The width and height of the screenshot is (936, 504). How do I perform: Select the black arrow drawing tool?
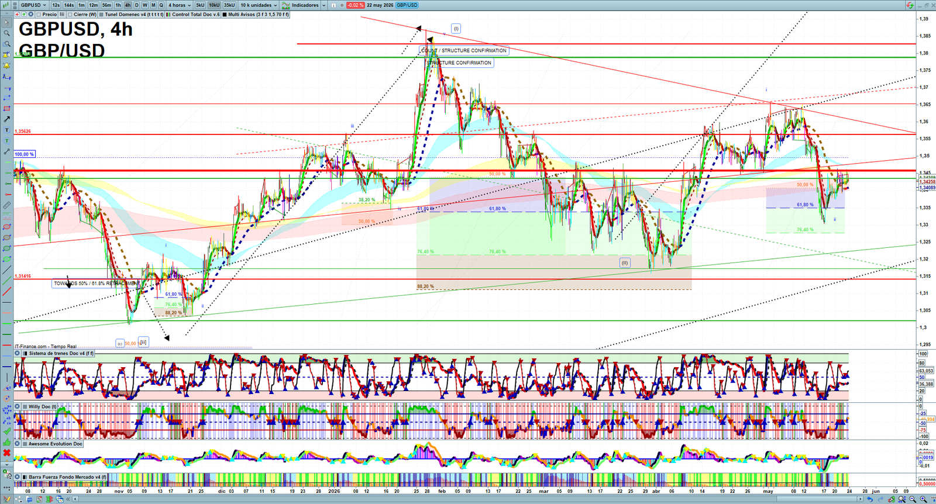[7, 119]
